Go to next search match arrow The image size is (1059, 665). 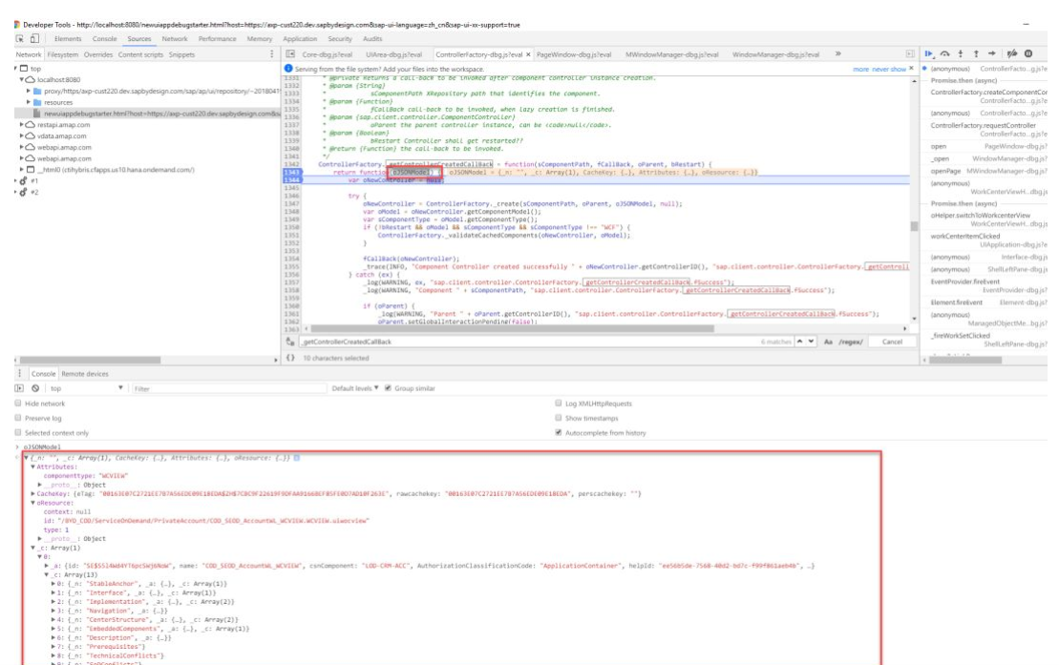[811, 342]
